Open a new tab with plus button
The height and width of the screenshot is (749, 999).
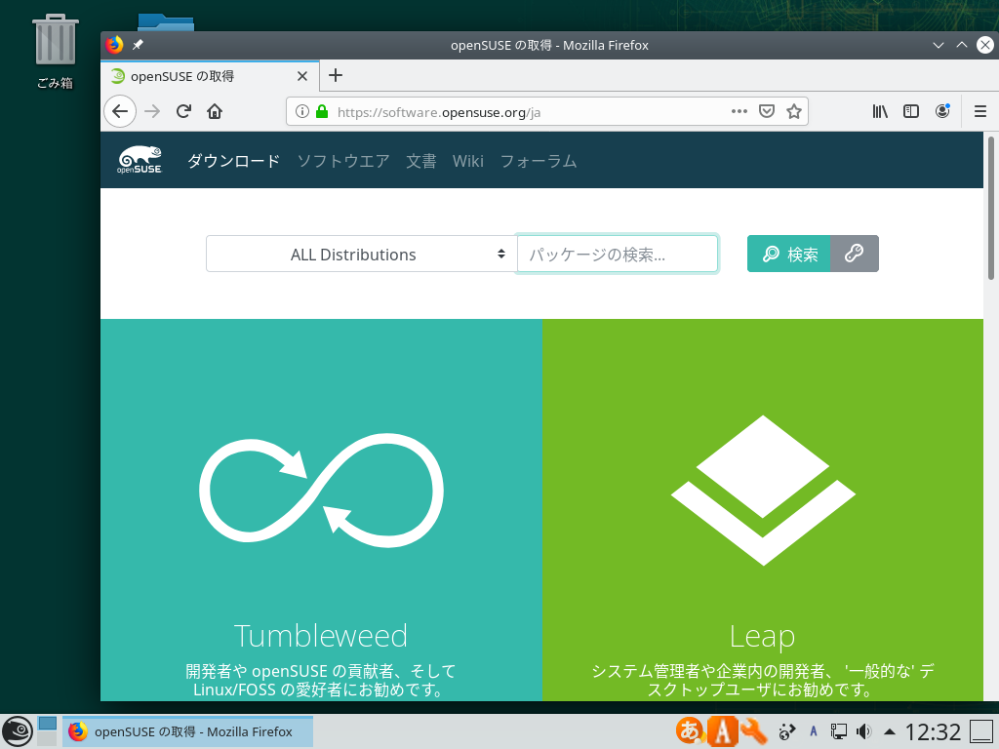[336, 76]
